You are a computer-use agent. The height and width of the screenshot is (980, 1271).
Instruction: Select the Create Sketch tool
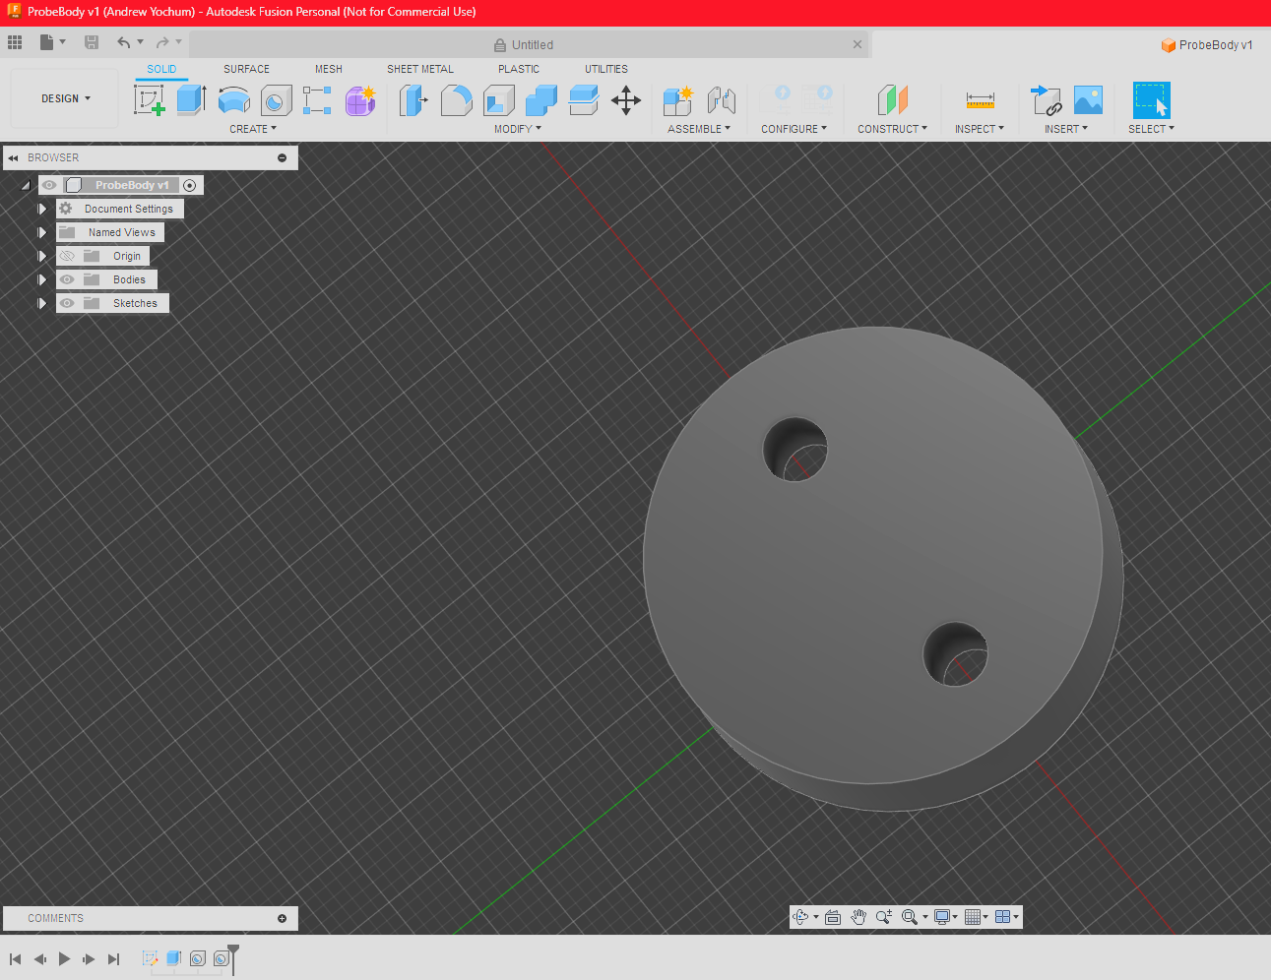pos(149,100)
